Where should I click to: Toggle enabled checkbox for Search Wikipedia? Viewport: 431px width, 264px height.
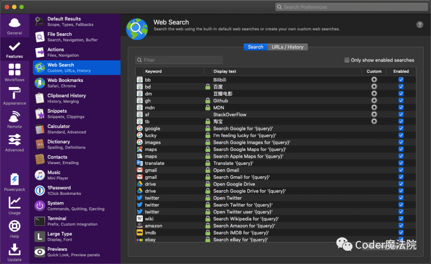pyautogui.click(x=401, y=218)
